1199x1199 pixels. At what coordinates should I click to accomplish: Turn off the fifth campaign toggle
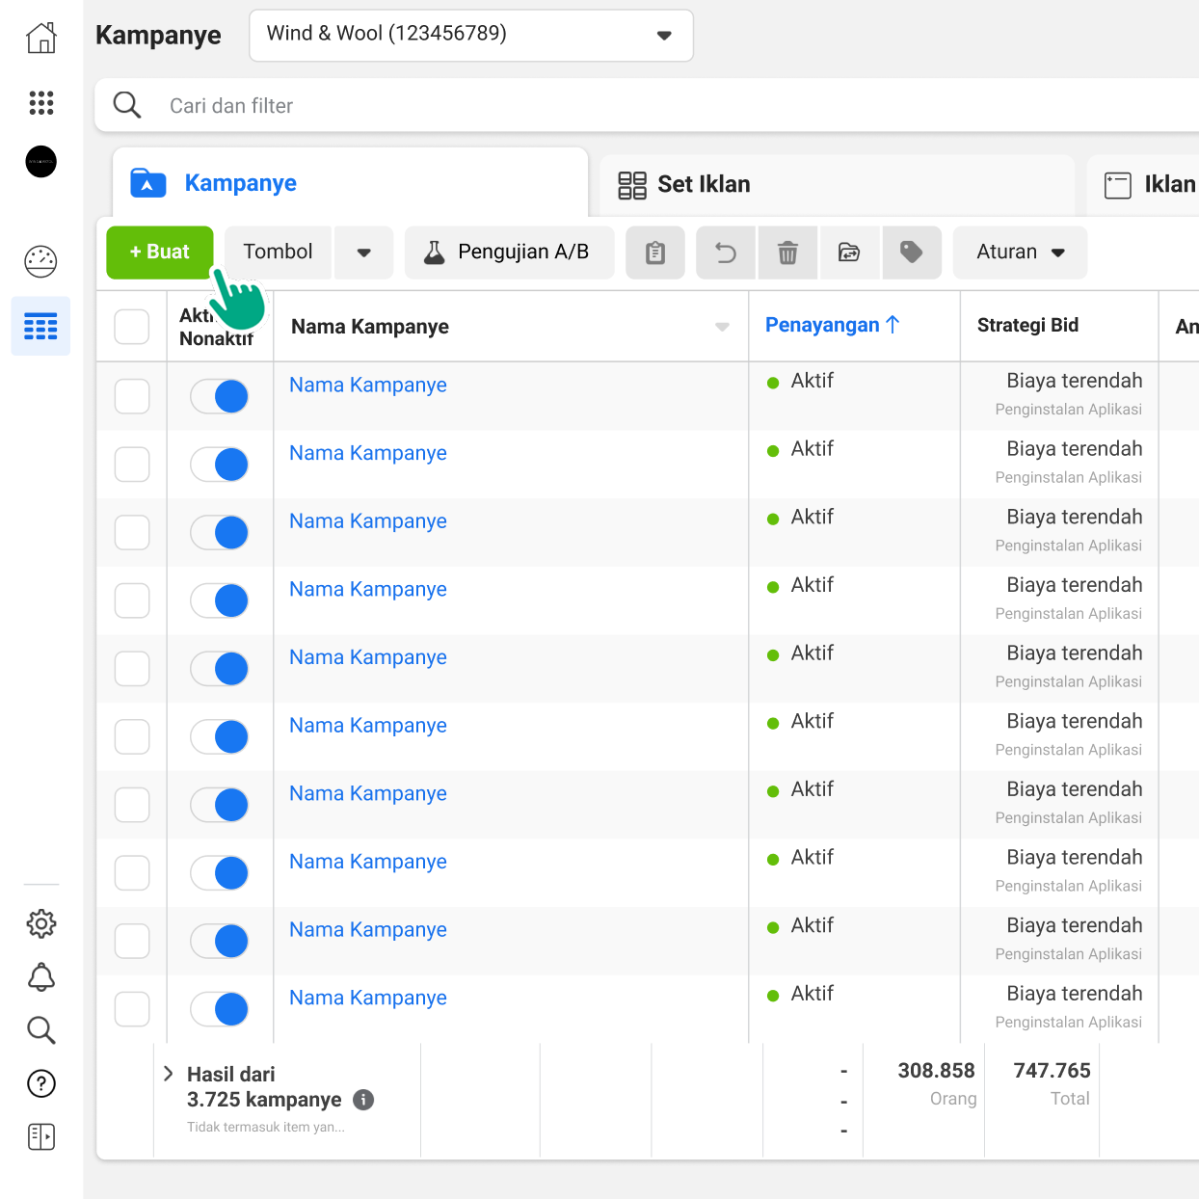point(220,669)
